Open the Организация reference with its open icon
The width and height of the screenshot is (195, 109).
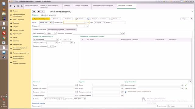pyautogui.click(x=88, y=23)
